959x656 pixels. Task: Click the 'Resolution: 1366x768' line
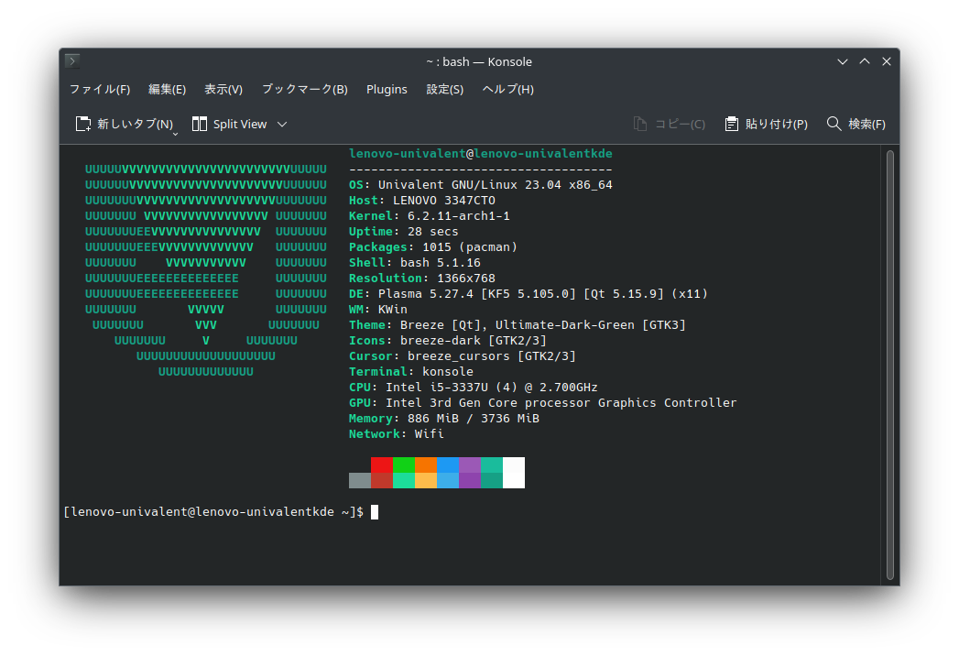point(422,279)
